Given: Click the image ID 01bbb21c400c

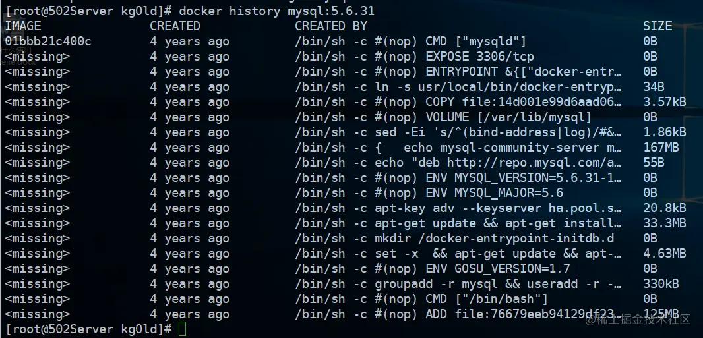Looking at the screenshot, I should [x=48, y=42].
